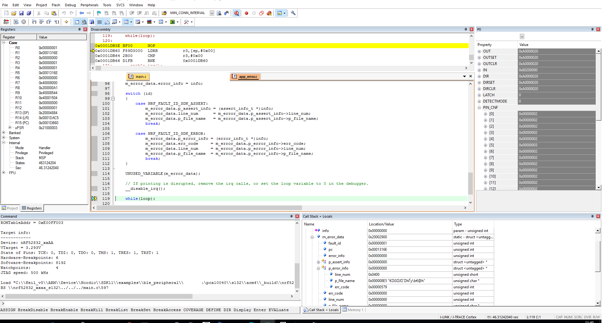The height and width of the screenshot is (323, 602).
Task: Open the Peripherals menu
Action: coord(89,5)
